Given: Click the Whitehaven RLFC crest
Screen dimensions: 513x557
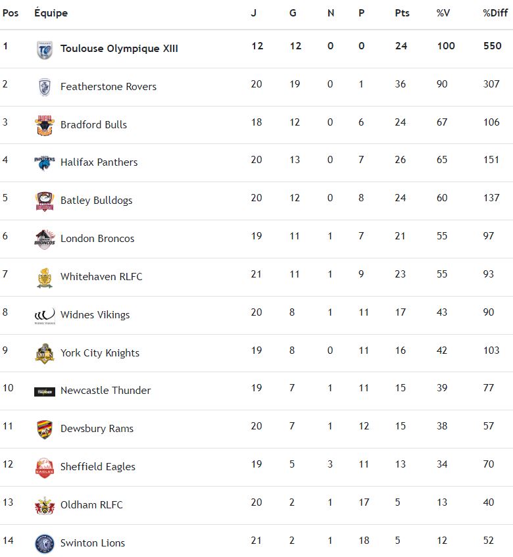Looking at the screenshot, I should tap(45, 277).
